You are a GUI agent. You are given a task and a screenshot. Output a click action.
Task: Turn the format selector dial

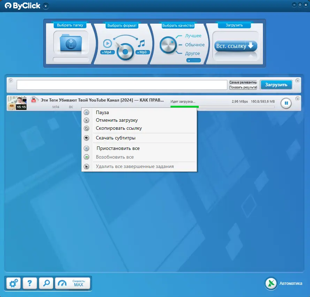point(125,52)
